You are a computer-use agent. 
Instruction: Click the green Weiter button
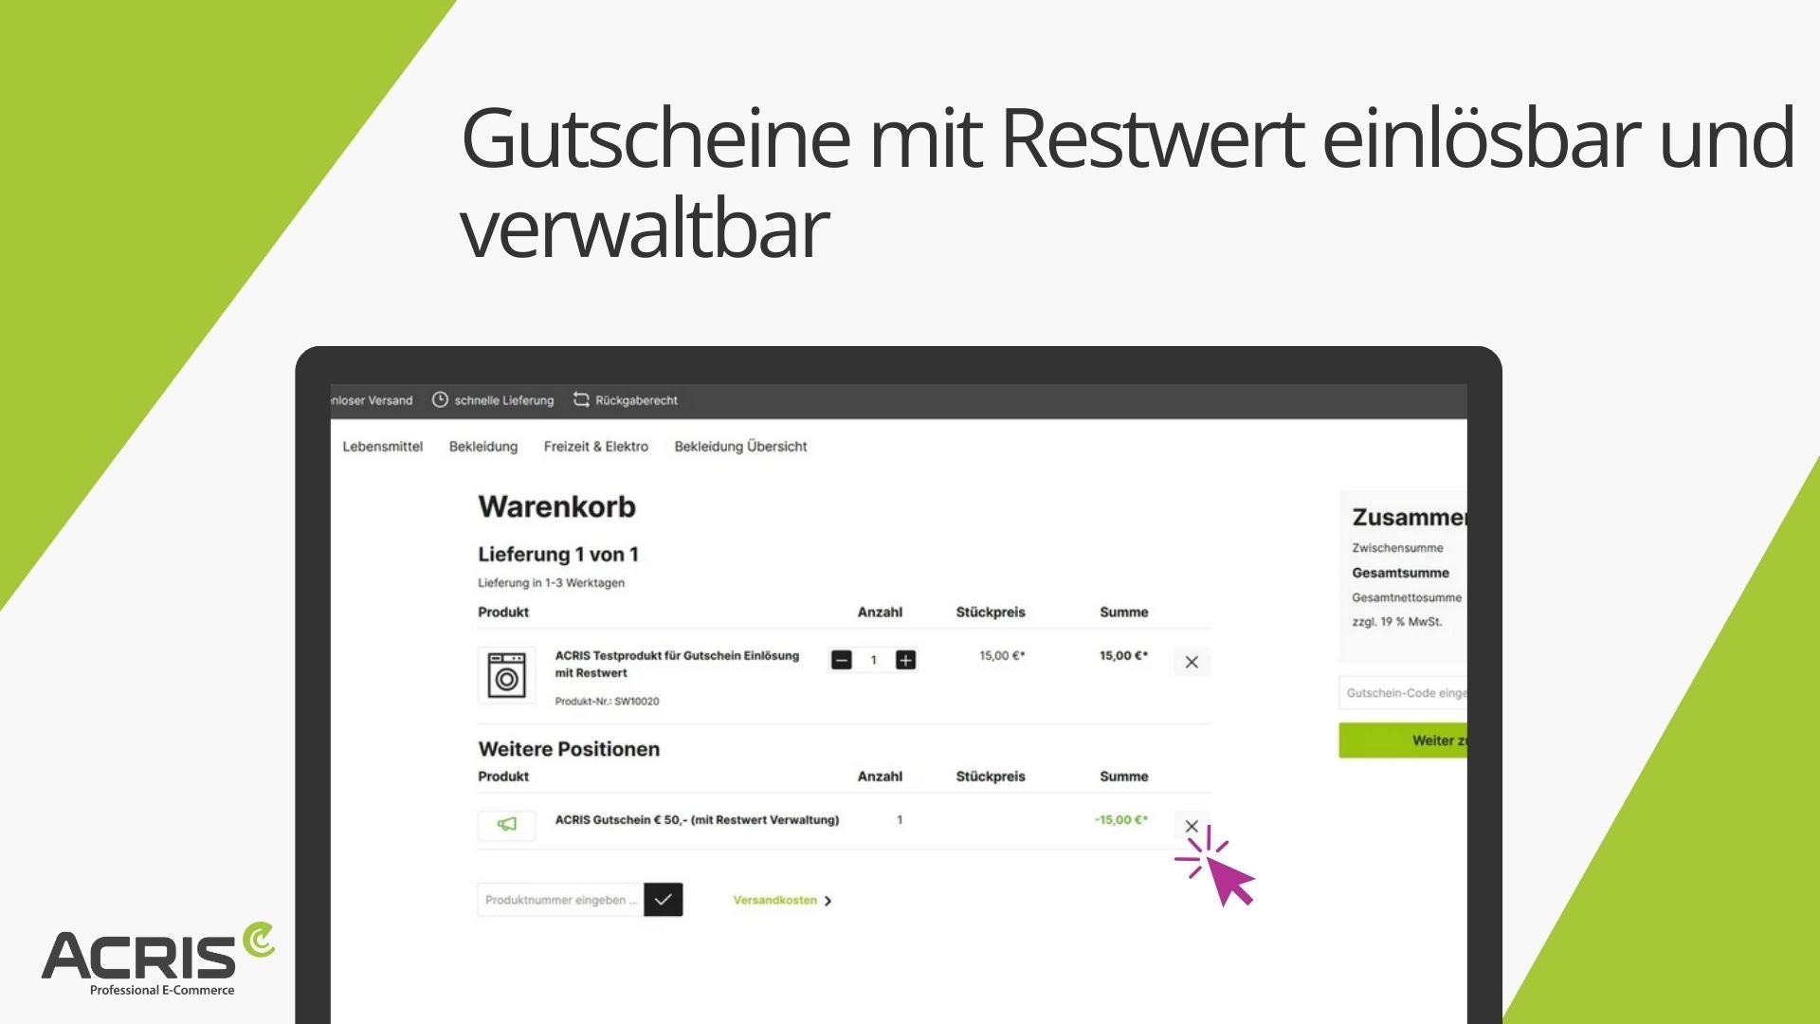coord(1403,741)
